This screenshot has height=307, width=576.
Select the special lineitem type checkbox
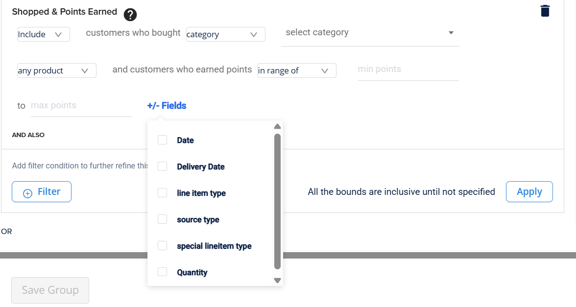(x=163, y=246)
